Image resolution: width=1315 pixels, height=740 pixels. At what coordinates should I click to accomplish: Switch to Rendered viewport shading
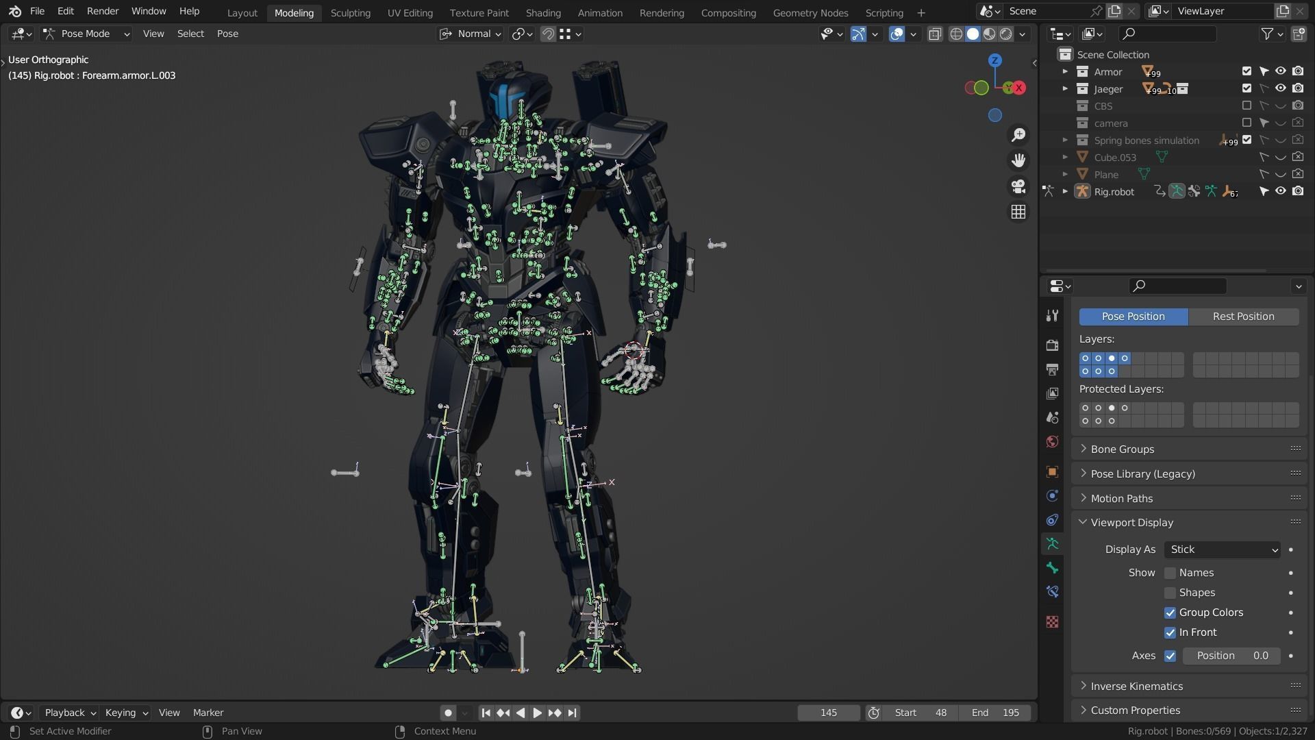coord(1006,34)
